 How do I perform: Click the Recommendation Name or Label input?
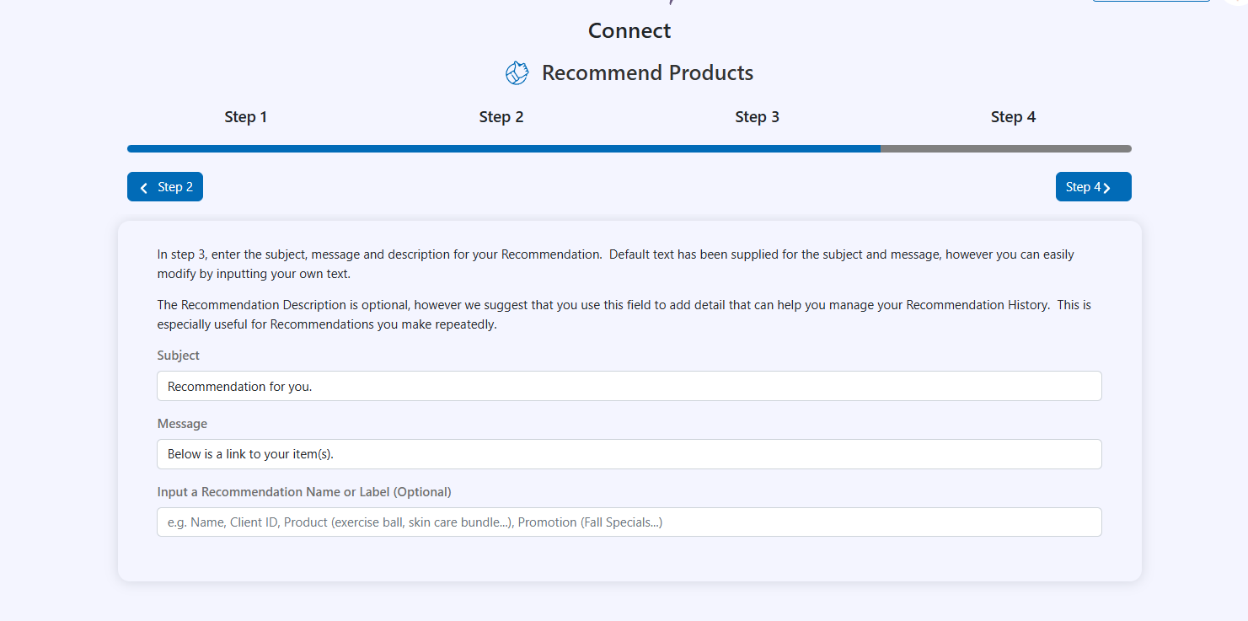pyautogui.click(x=629, y=522)
